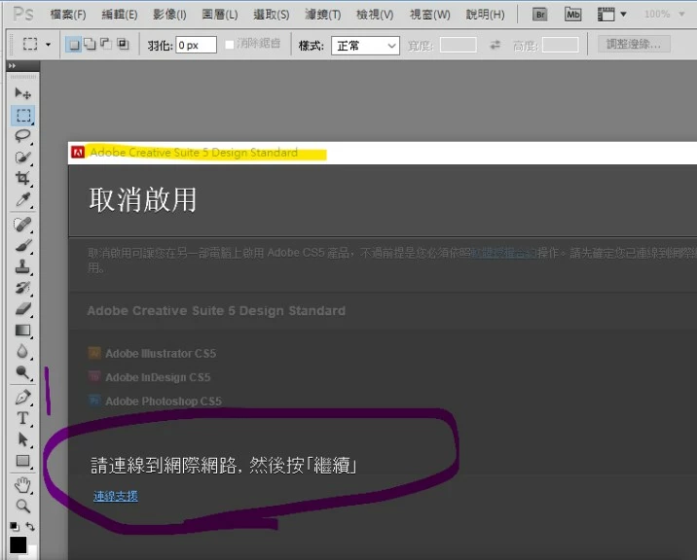
Task: Click Adobe InDesign CS5 entry
Action: coord(149,377)
